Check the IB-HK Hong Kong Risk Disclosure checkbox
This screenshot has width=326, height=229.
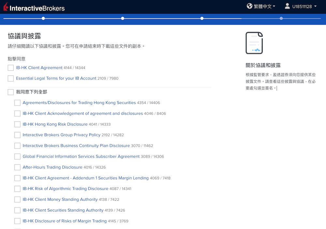tap(17, 124)
